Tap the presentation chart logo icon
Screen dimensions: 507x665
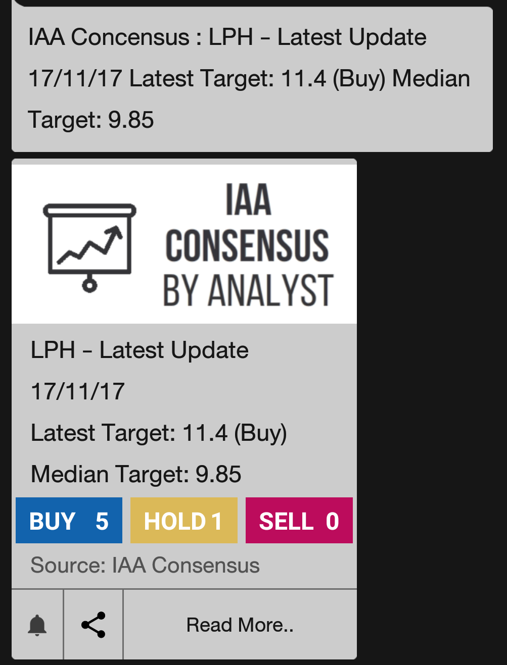pyautogui.click(x=90, y=247)
